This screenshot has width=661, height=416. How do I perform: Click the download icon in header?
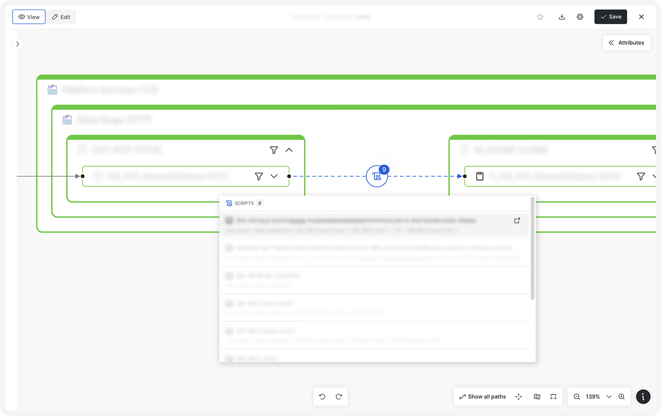click(562, 17)
